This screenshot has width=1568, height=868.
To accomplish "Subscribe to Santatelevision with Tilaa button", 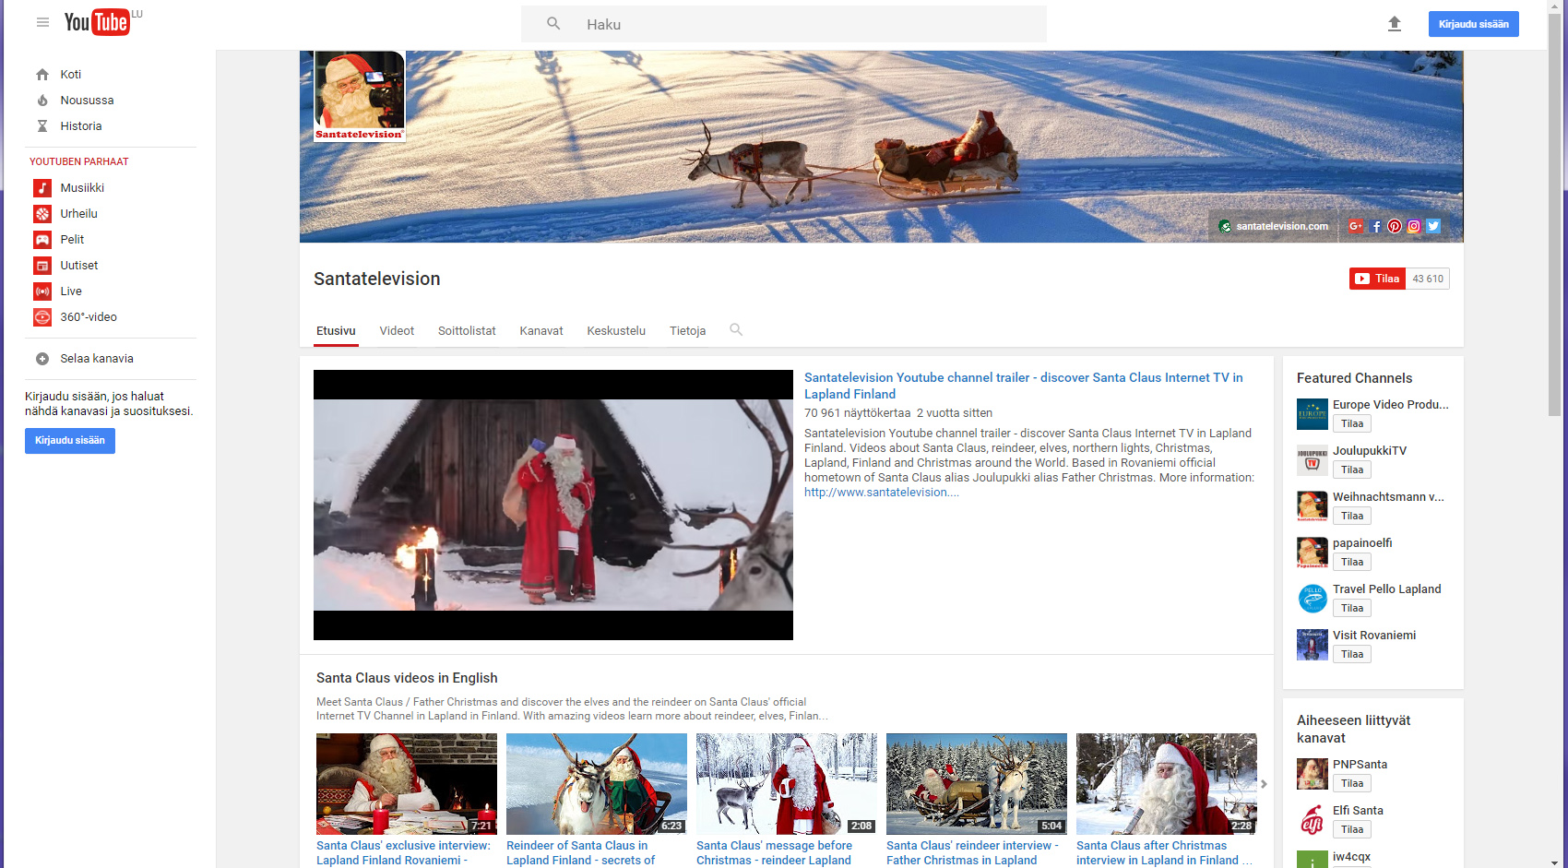I will (x=1377, y=279).
